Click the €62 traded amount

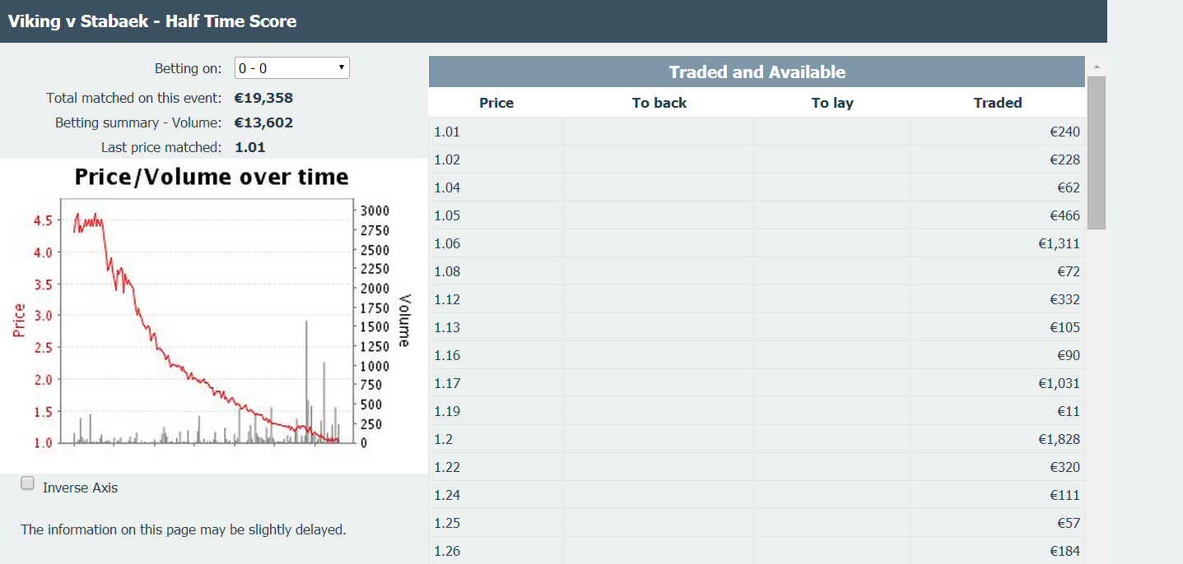point(1069,187)
